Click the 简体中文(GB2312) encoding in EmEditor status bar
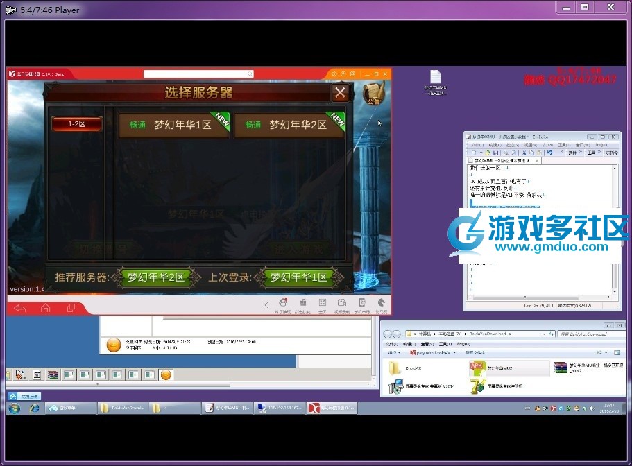 pos(574,306)
